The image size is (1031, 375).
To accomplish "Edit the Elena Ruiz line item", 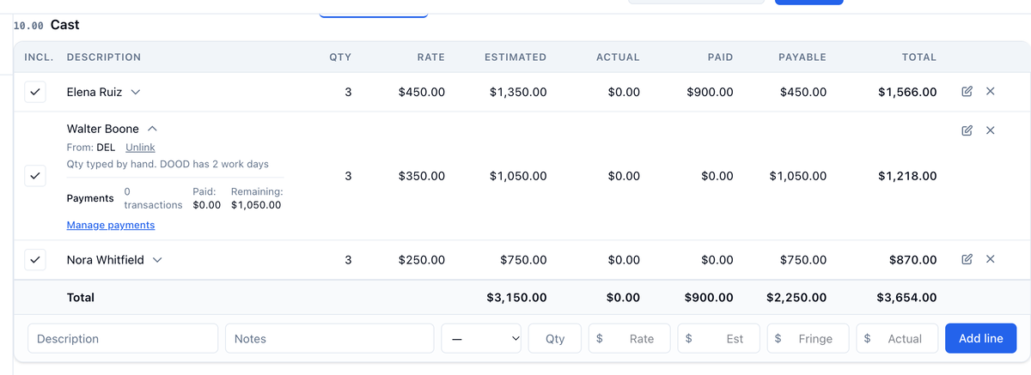I will 967,91.
